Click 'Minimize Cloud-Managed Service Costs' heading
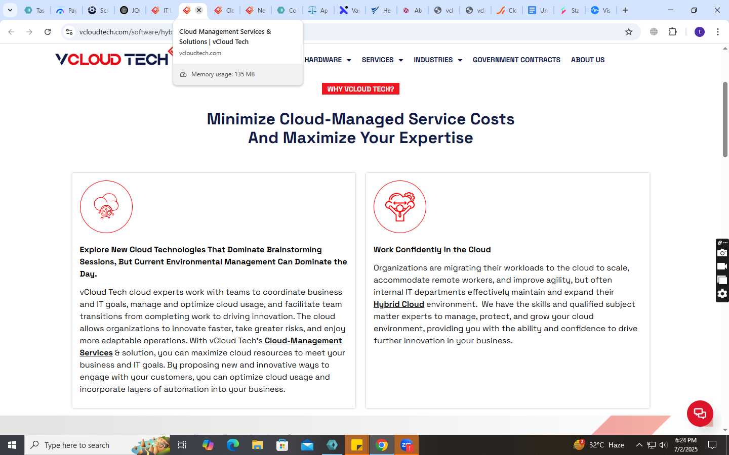This screenshot has height=455, width=729. [x=360, y=119]
